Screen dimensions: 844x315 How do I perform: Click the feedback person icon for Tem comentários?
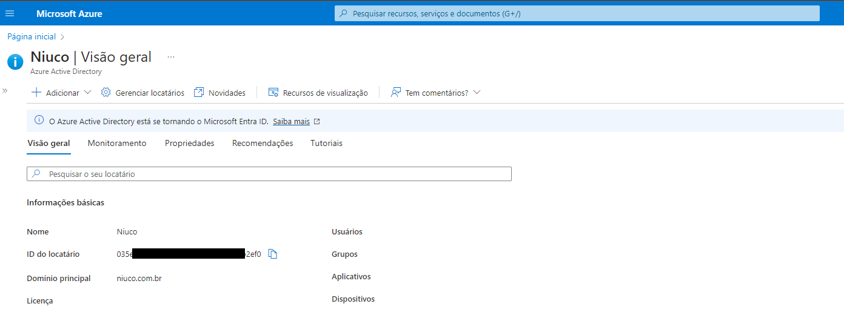(396, 93)
